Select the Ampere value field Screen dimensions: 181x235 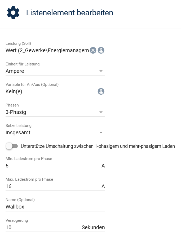[x=55, y=71]
